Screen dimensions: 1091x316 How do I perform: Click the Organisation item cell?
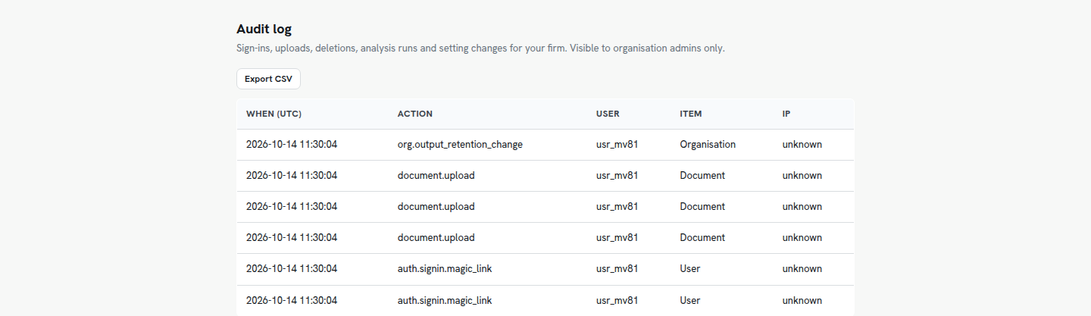click(708, 144)
